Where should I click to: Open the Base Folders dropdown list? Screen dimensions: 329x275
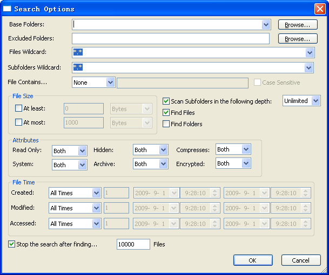266,24
